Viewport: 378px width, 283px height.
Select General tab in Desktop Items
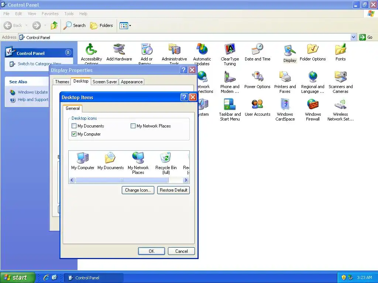[73, 108]
